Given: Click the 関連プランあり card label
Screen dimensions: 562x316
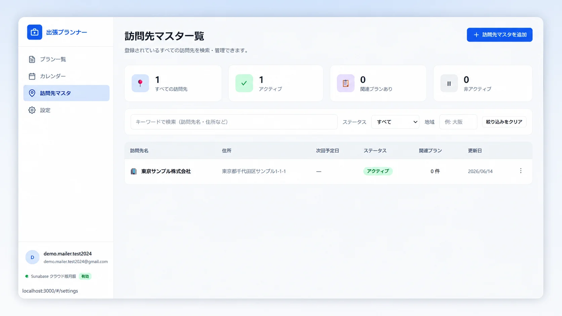Looking at the screenshot, I should [376, 89].
